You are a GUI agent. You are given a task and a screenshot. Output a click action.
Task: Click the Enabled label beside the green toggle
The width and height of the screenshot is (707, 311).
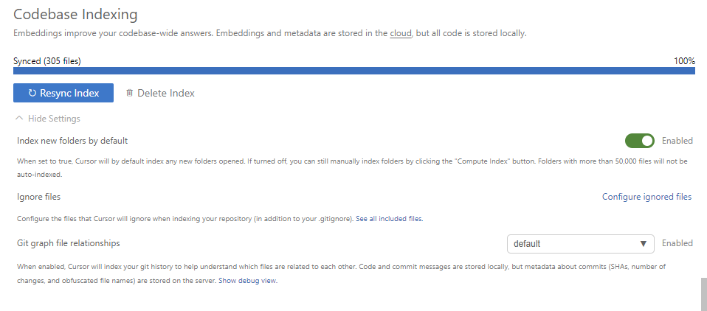click(x=677, y=141)
